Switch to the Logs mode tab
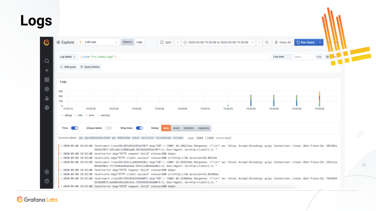The width and height of the screenshot is (376, 211). click(x=139, y=42)
